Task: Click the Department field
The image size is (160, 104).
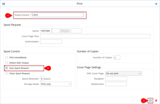Action: point(116,84)
